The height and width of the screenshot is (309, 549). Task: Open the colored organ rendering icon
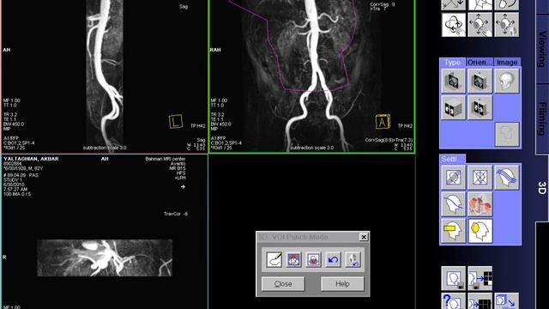tap(480, 204)
